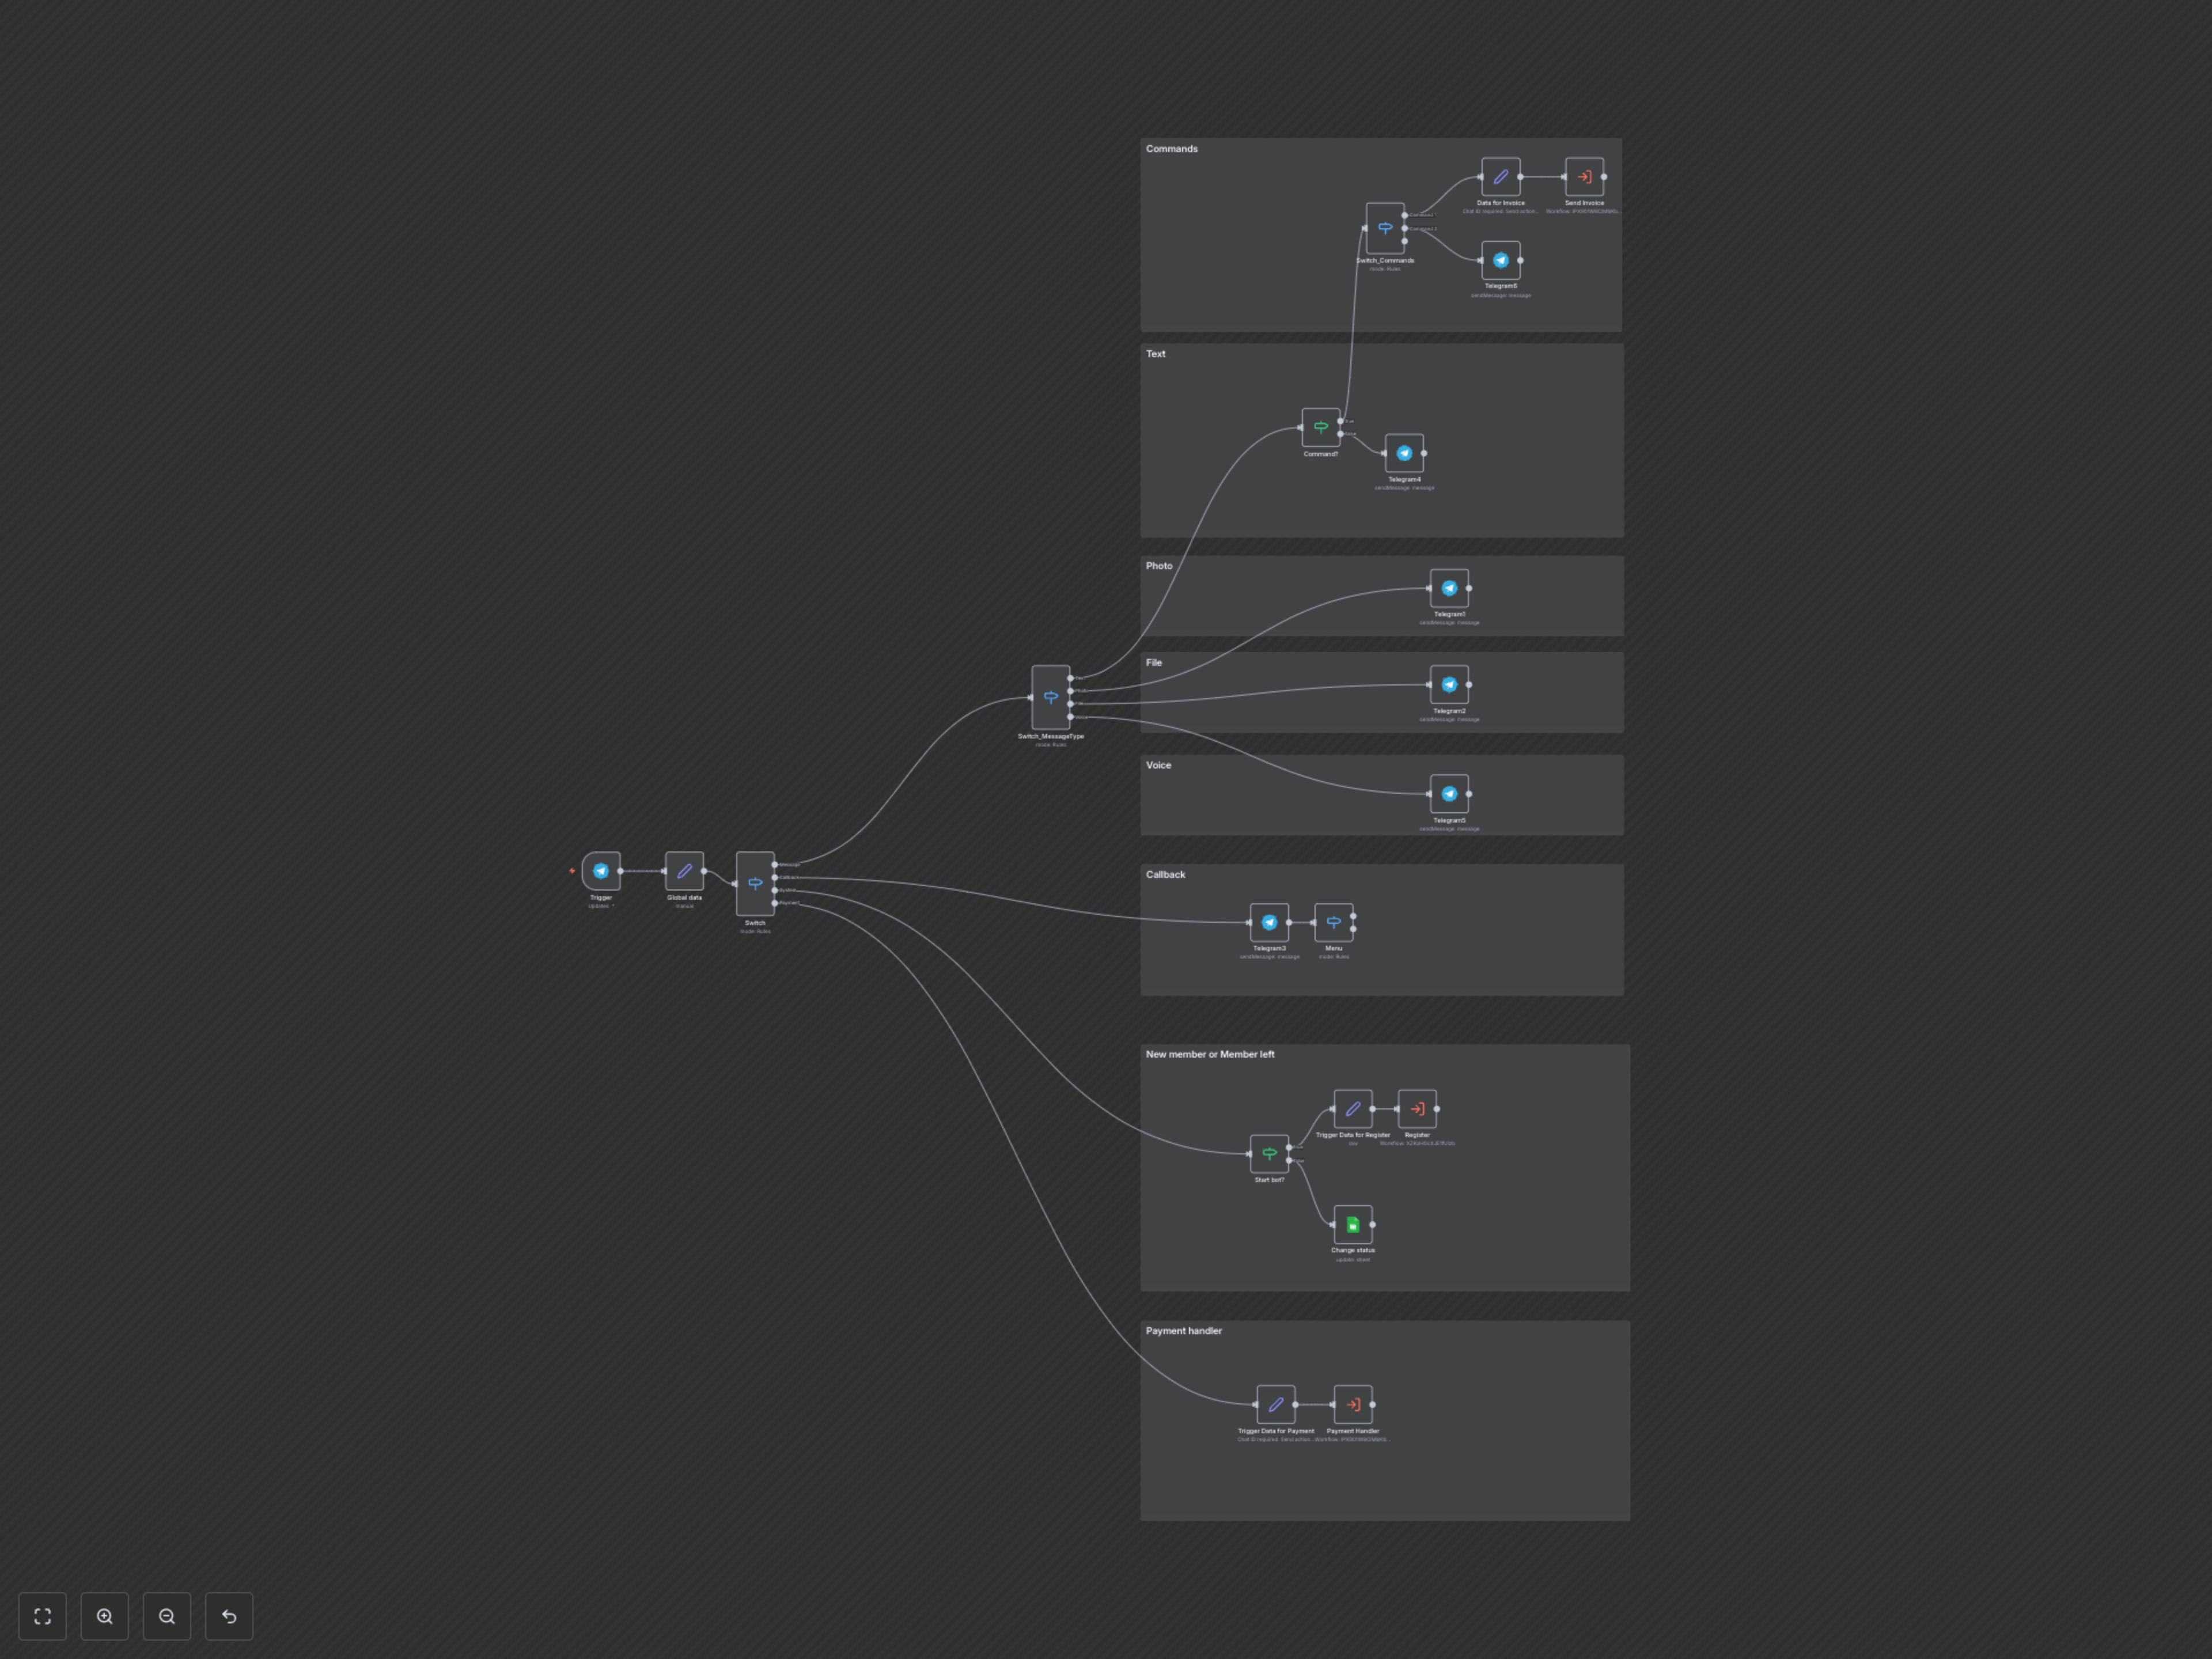Open the Menu switch node
The height and width of the screenshot is (1659, 2212).
pos(1333,922)
